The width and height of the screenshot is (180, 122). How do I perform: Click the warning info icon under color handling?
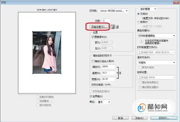(141, 41)
